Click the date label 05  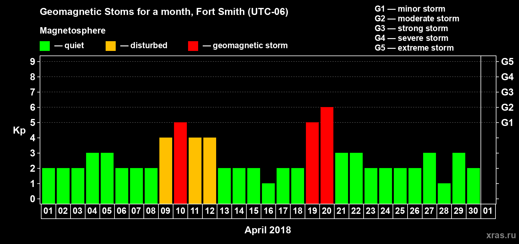107,211
